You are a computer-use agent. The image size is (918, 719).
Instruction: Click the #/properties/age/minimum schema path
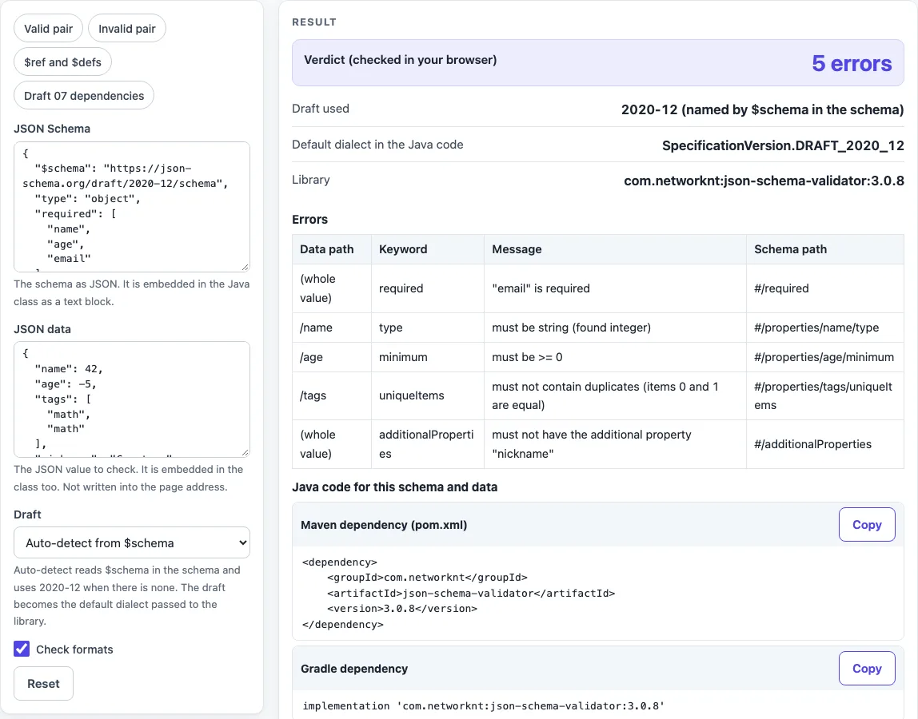824,357
